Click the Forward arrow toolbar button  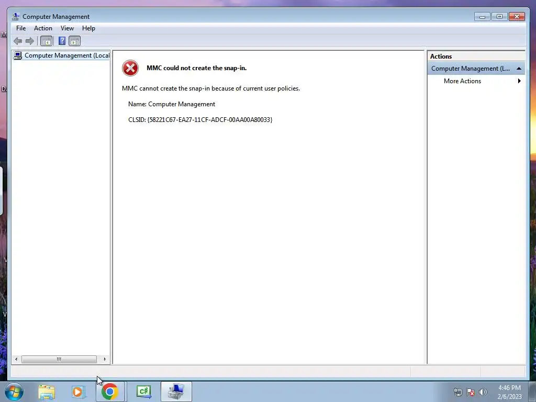30,41
